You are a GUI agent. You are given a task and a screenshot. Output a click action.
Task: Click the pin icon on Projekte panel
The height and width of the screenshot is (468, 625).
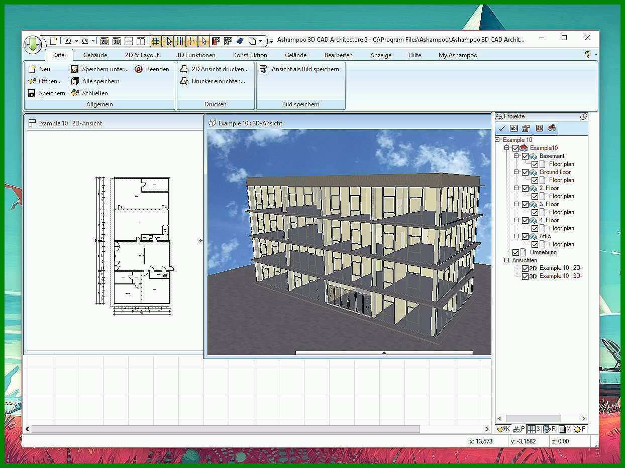tap(583, 116)
